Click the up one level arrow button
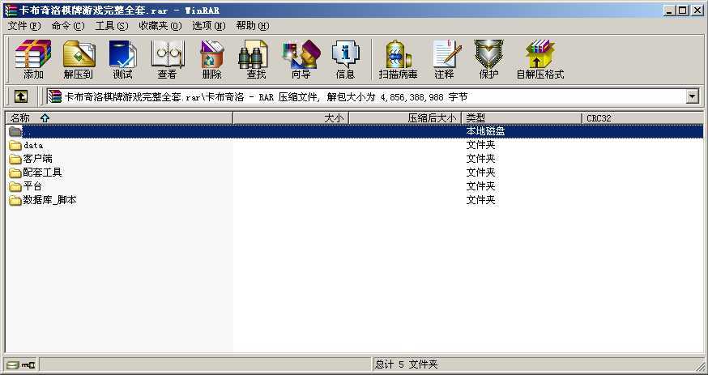 tap(21, 96)
